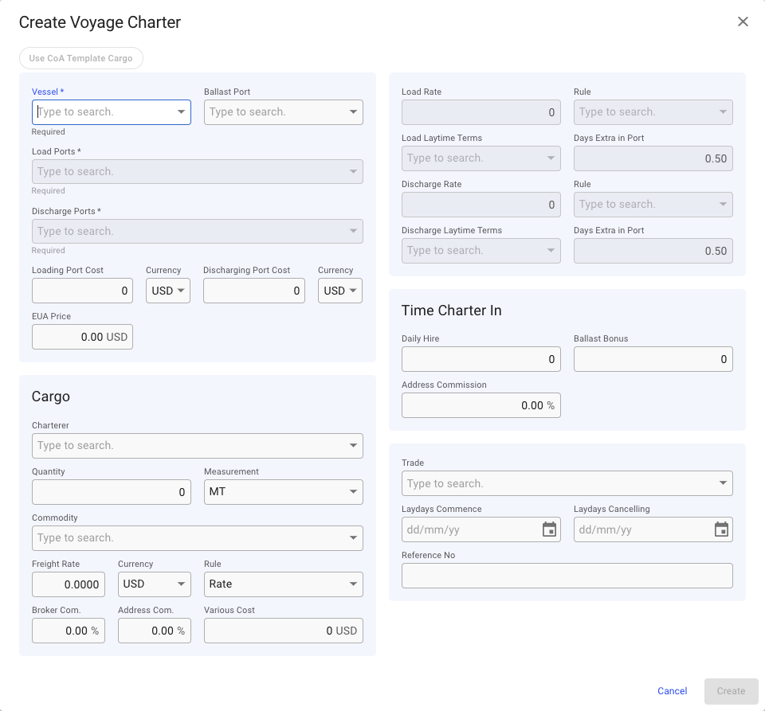Click the Cancel link
The height and width of the screenshot is (711, 765).
point(672,691)
